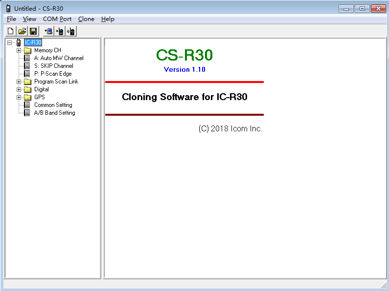Click the Open file toolbar icon

(22, 31)
